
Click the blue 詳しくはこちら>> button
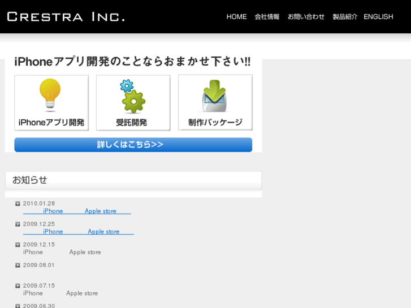[x=133, y=145]
